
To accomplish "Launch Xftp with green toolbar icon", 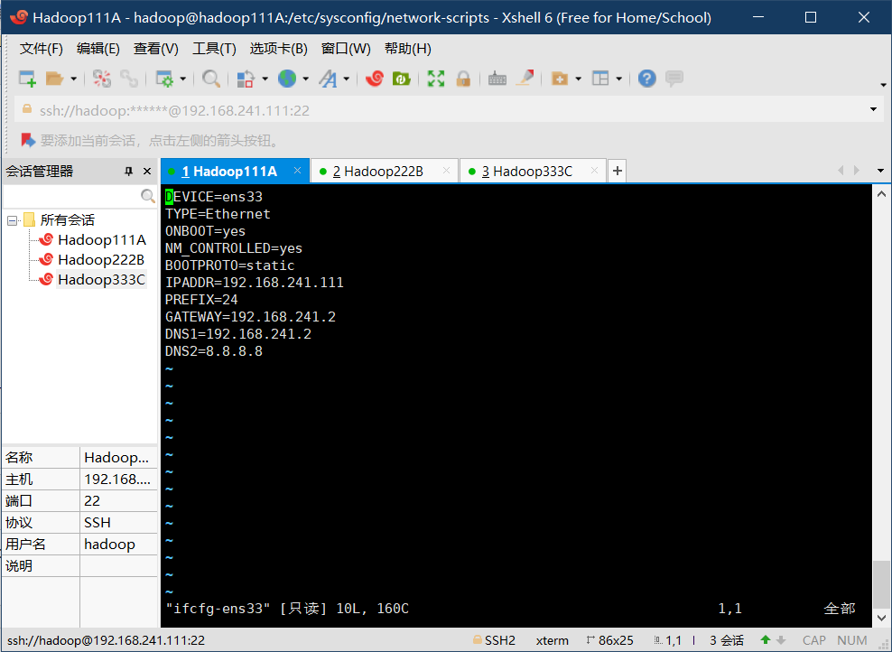I will pyautogui.click(x=402, y=79).
